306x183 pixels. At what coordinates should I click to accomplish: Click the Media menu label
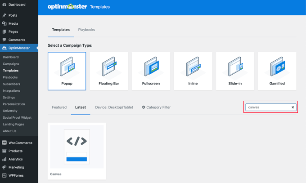pyautogui.click(x=13, y=23)
